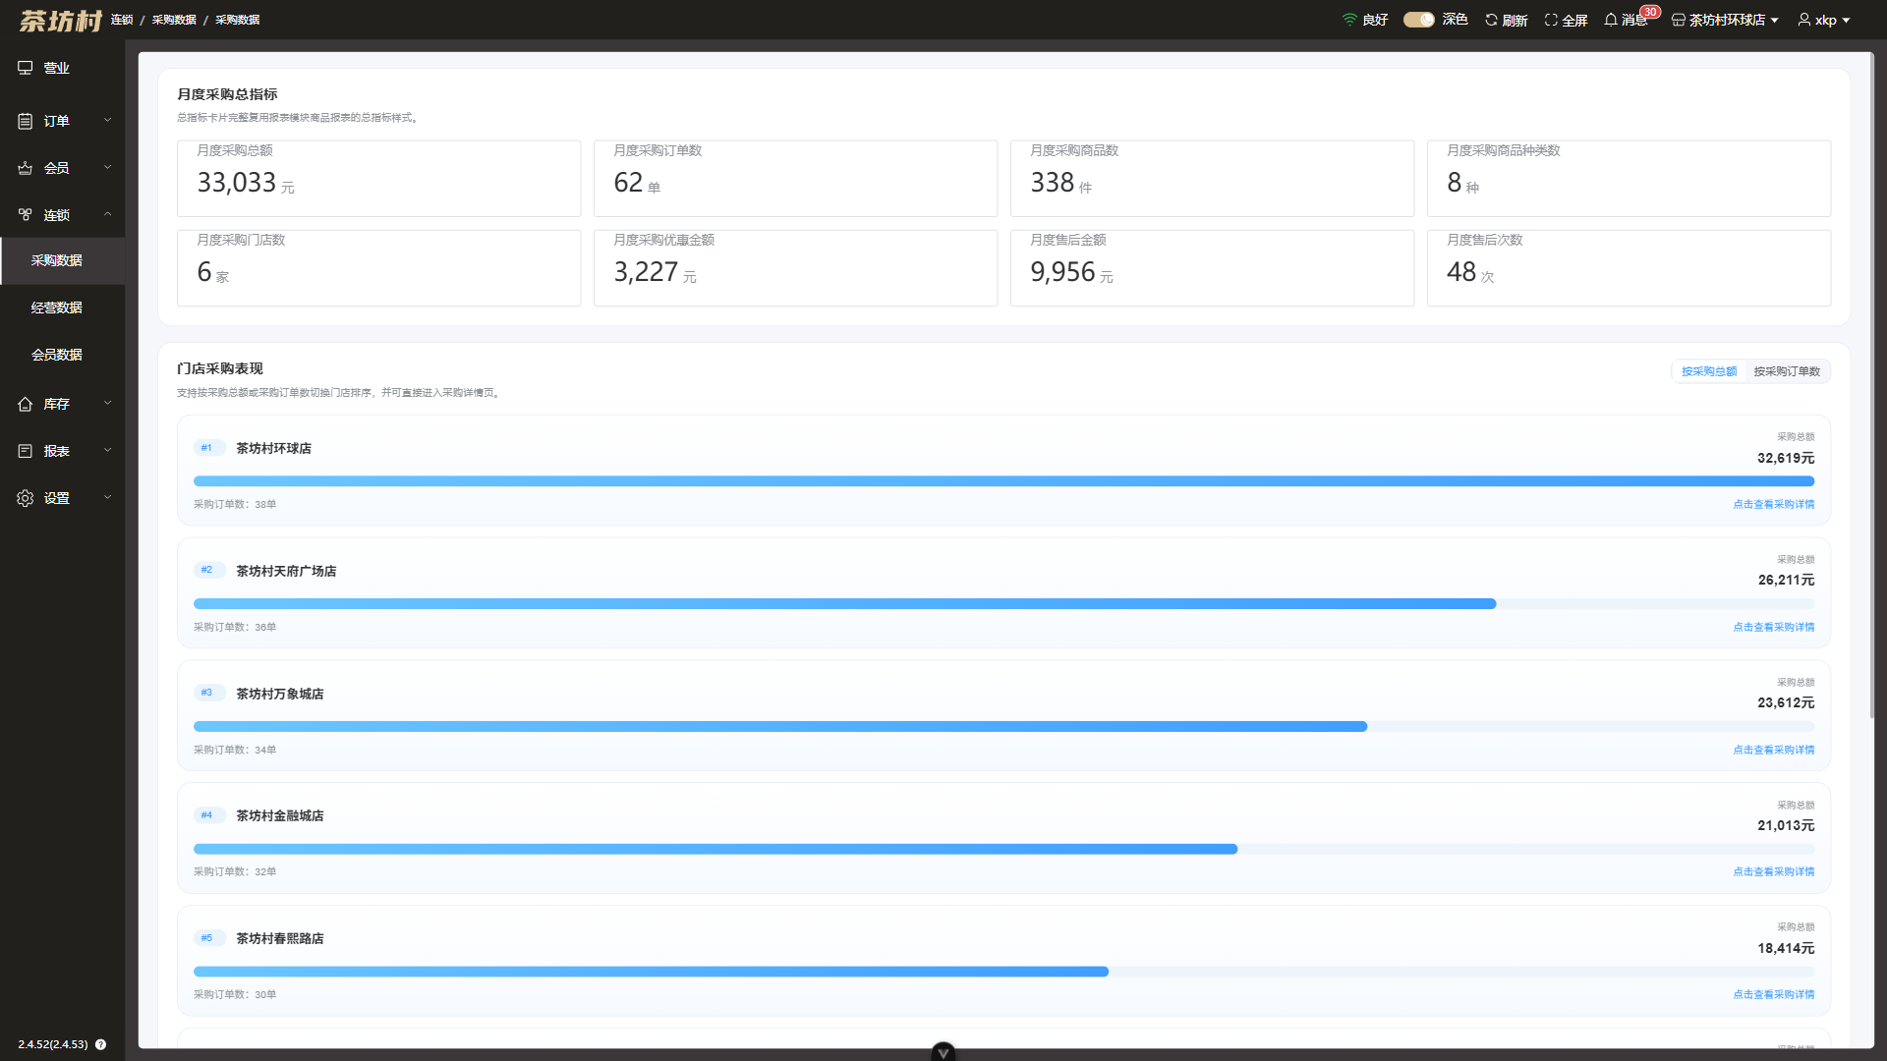Image resolution: width=1887 pixels, height=1061 pixels.
Task: Click the 21,013元 purchase total
Action: coord(1786,825)
